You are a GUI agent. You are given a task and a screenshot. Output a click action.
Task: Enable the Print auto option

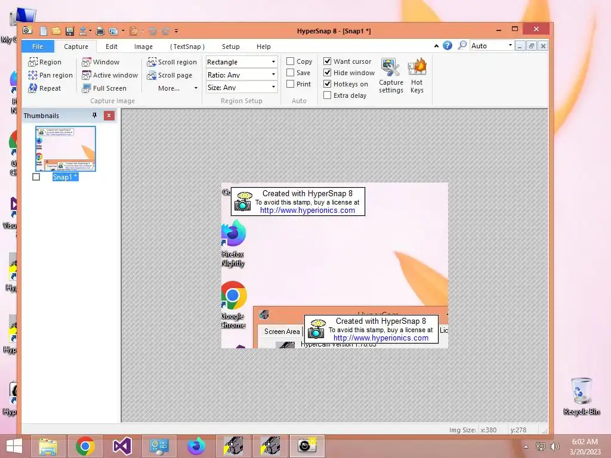290,83
